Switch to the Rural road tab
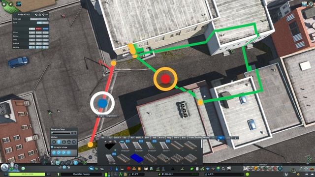Viewport: 315px width, 177px height. (162, 138)
